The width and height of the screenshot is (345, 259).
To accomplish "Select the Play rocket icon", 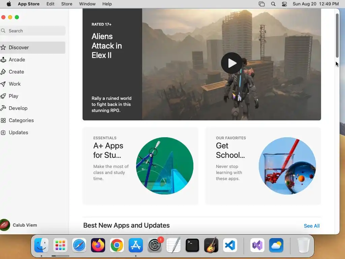I will [3, 96].
